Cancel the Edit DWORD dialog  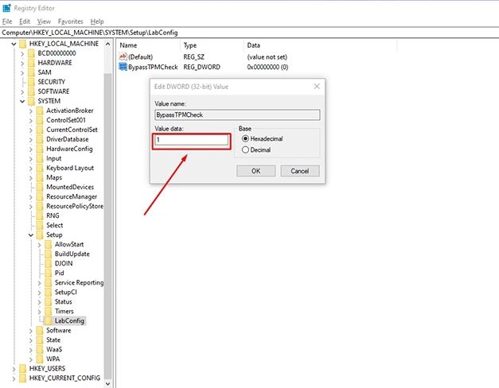point(300,171)
